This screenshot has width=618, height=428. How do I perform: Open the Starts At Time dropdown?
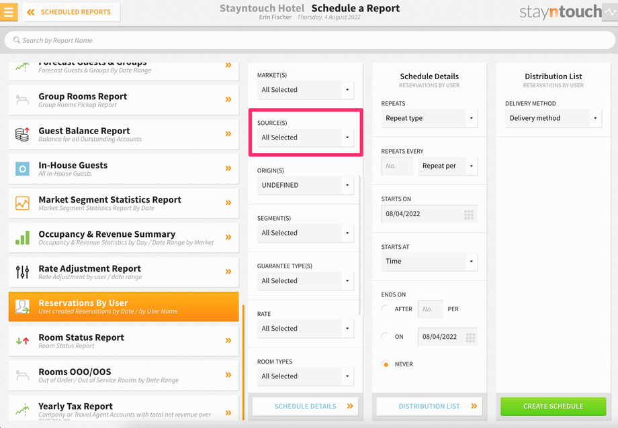429,262
